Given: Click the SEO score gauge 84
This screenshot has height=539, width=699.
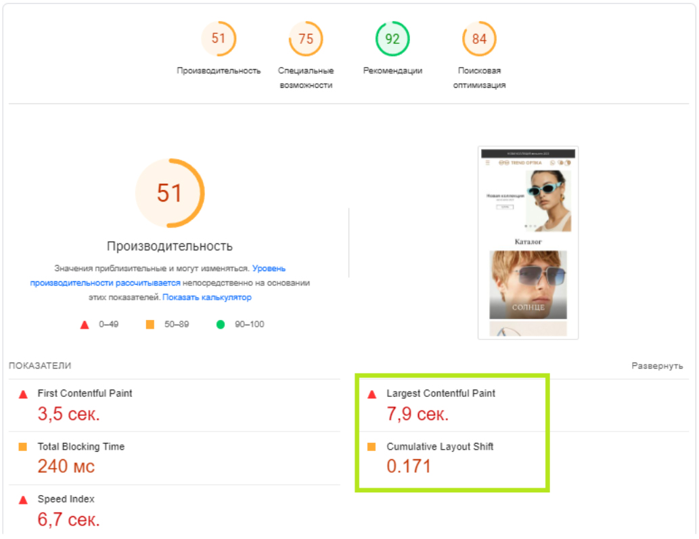Looking at the screenshot, I should click(x=479, y=39).
